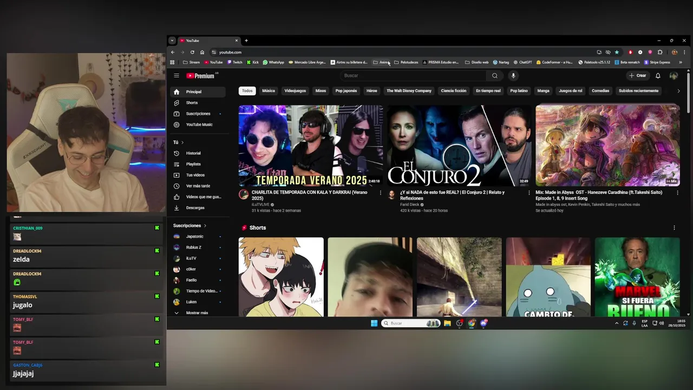Open Ver más tarde list
The width and height of the screenshot is (693, 390).
(x=197, y=186)
